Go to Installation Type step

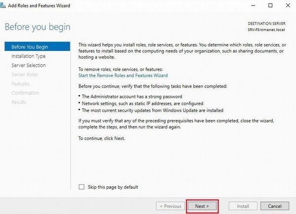(29, 56)
